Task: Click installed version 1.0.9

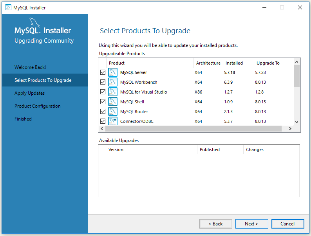Action: pyautogui.click(x=228, y=102)
